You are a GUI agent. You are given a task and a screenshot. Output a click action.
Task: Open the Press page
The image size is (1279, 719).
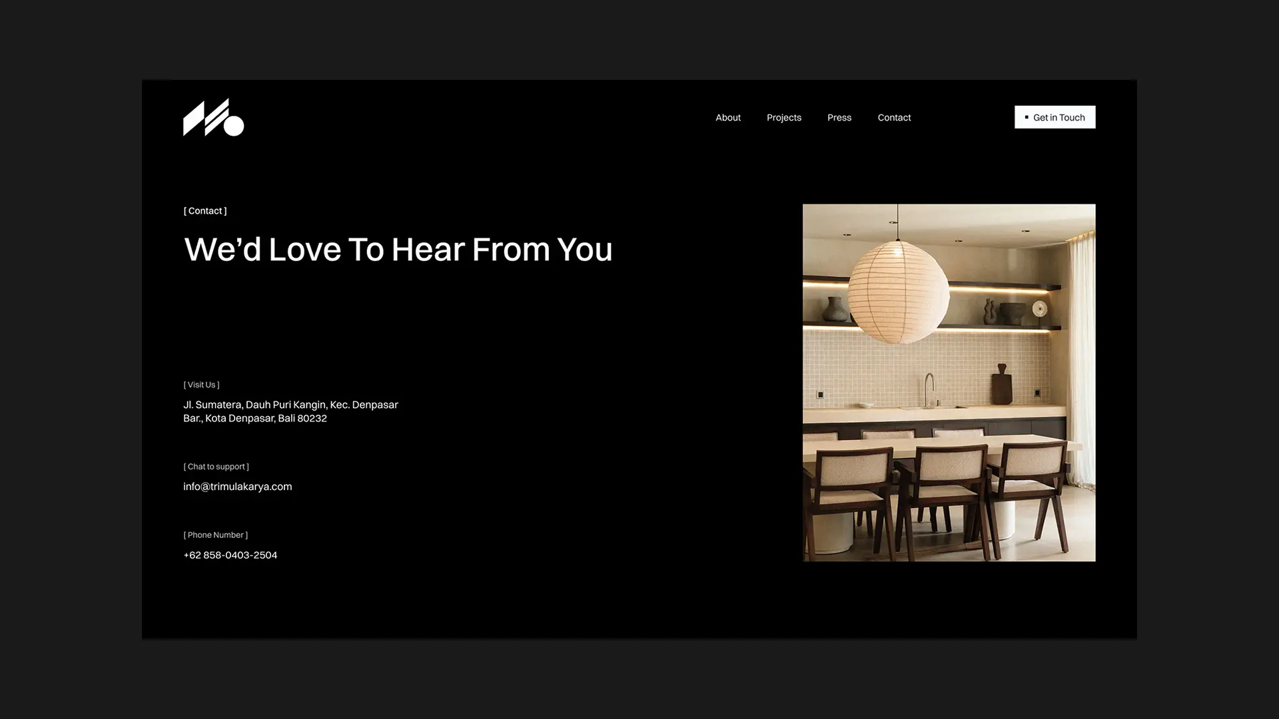click(x=839, y=117)
